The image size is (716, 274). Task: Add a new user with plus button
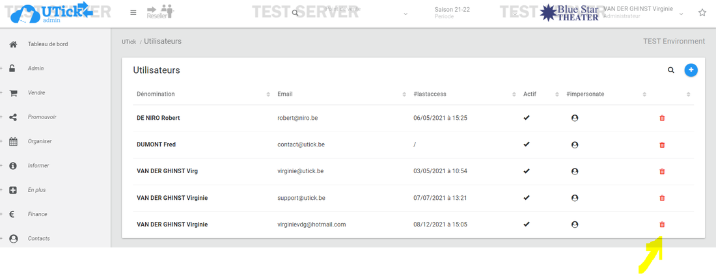pos(691,70)
